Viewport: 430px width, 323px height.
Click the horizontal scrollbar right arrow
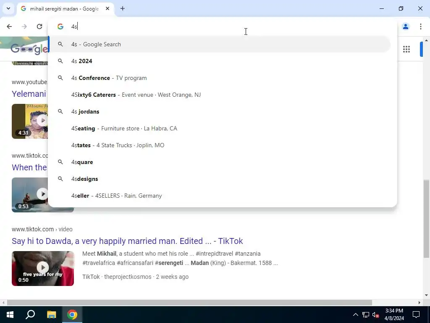click(420, 302)
